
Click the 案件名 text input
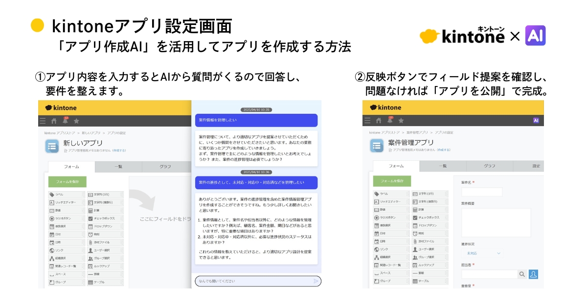click(482, 192)
